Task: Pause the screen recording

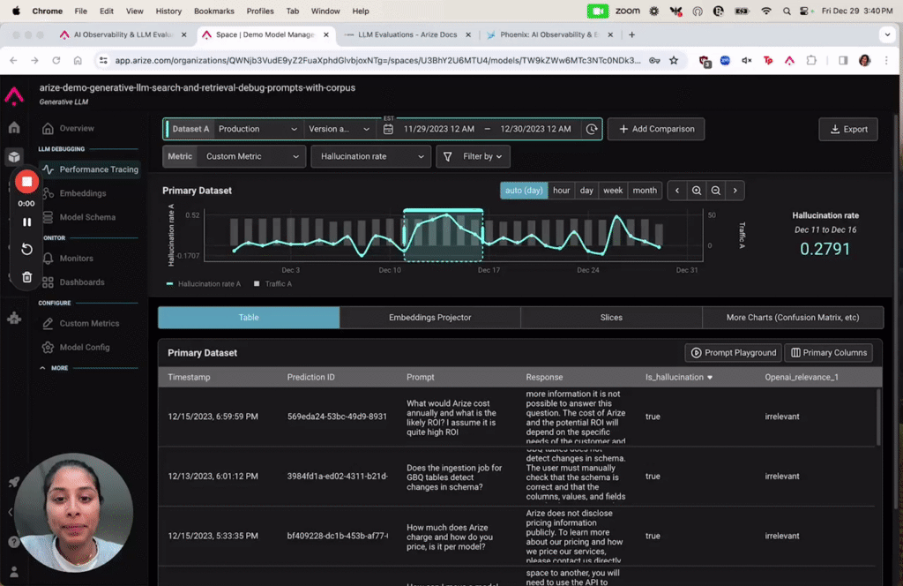Action: (26, 222)
